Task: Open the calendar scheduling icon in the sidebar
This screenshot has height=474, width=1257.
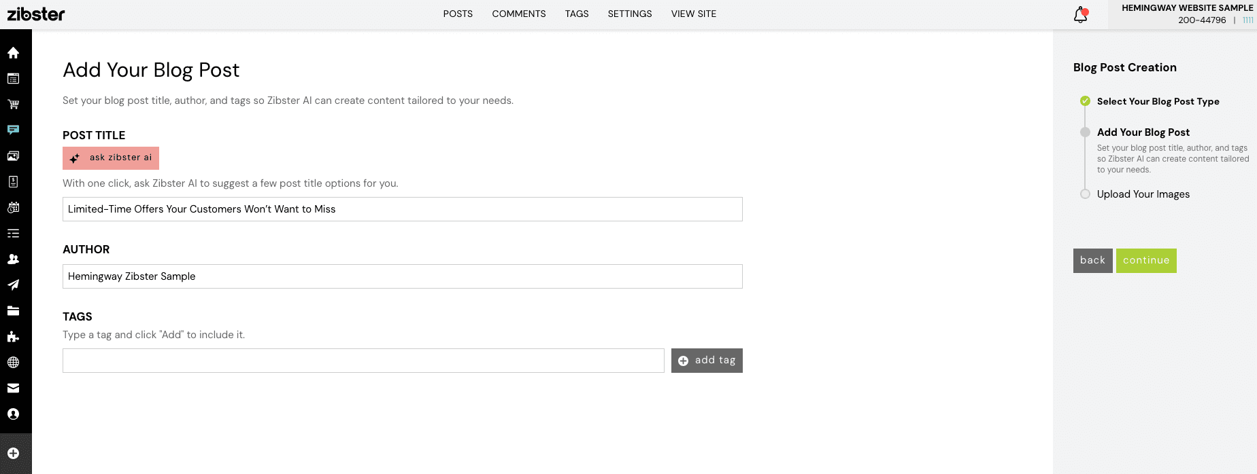Action: point(13,207)
